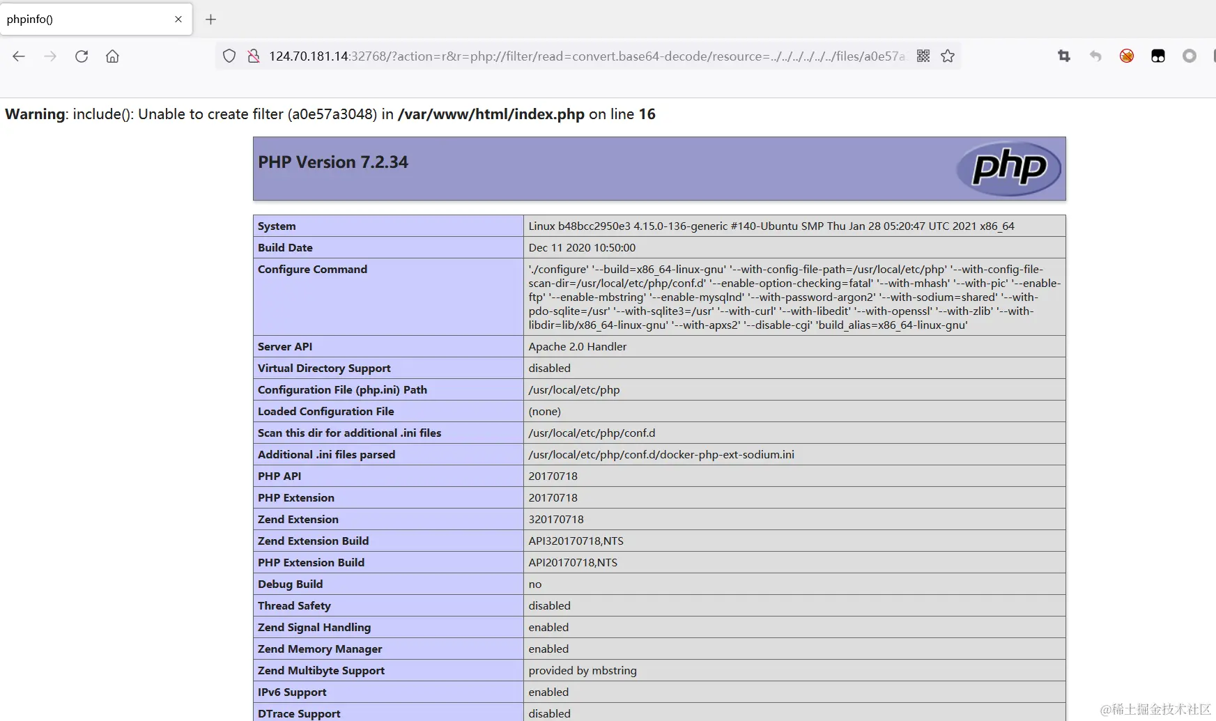
Task: Click the /var/www/html/index.php path in the warning
Action: coord(491,114)
